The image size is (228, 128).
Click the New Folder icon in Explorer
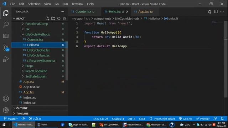[x=53, y=18]
